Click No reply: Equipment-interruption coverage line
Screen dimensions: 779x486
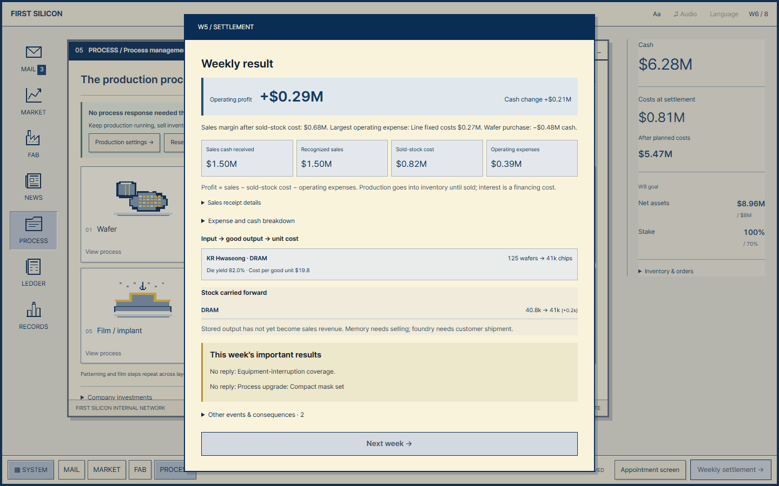[x=273, y=372]
